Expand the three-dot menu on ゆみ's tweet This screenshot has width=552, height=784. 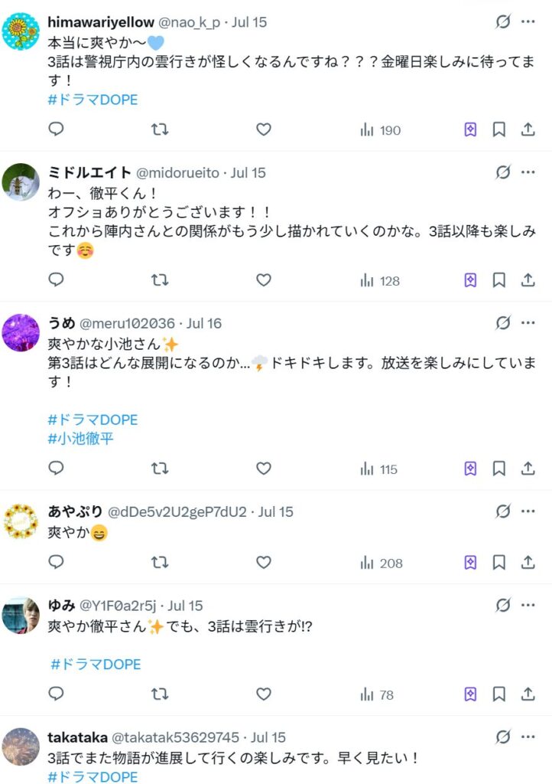528,605
